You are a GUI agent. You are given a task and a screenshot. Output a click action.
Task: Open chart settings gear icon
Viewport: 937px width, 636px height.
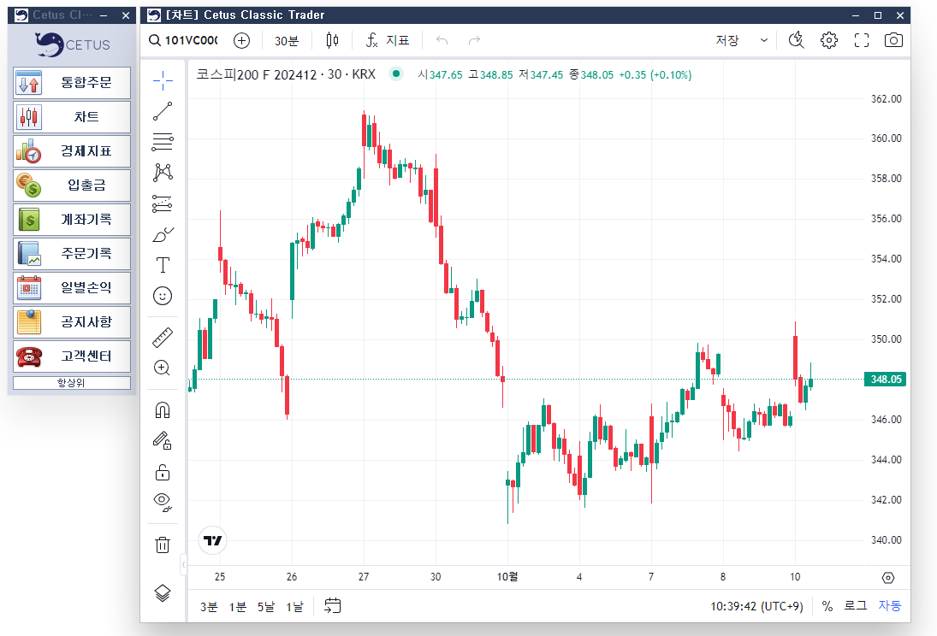click(828, 40)
